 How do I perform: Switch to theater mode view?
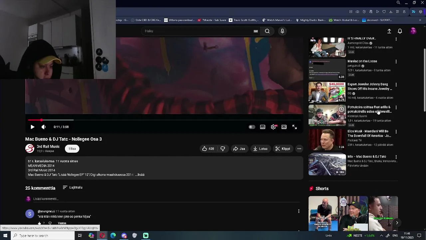[284, 127]
